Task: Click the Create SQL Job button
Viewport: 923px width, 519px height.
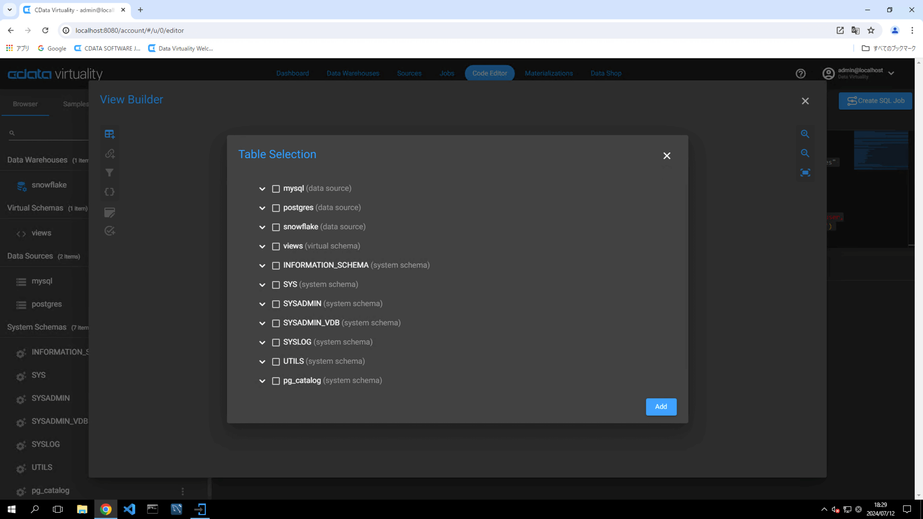Action: [875, 101]
